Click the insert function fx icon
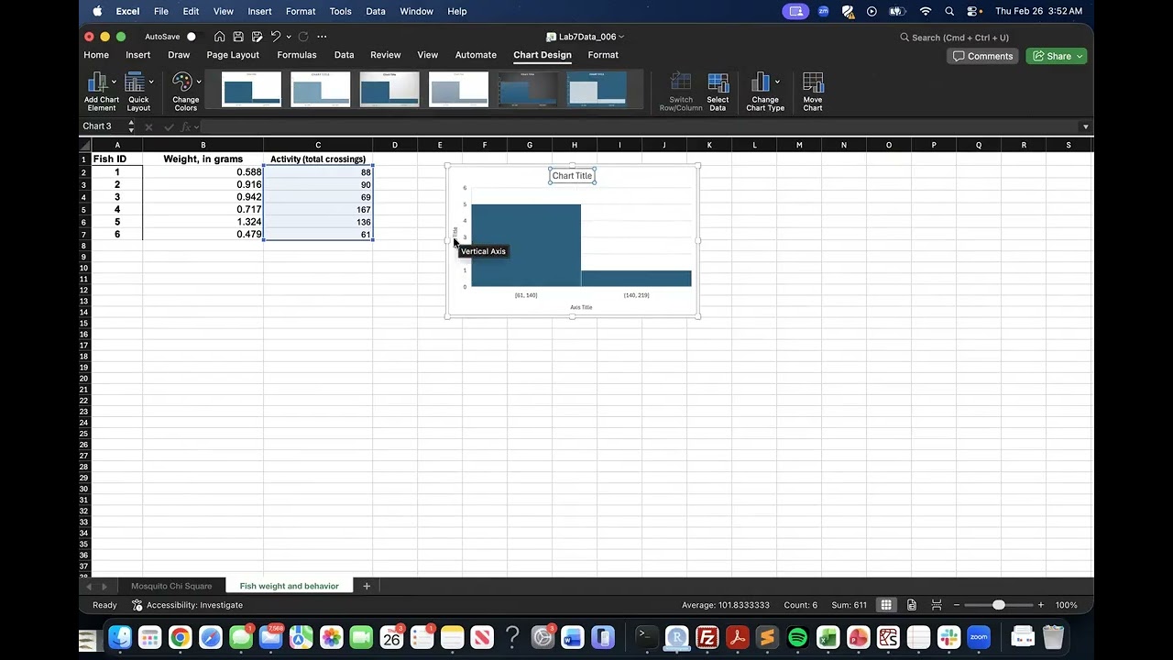 pyautogui.click(x=186, y=126)
